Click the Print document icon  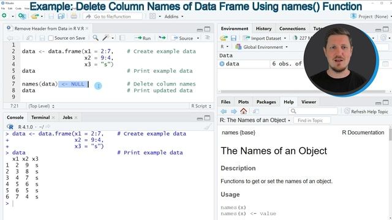[x=73, y=16]
